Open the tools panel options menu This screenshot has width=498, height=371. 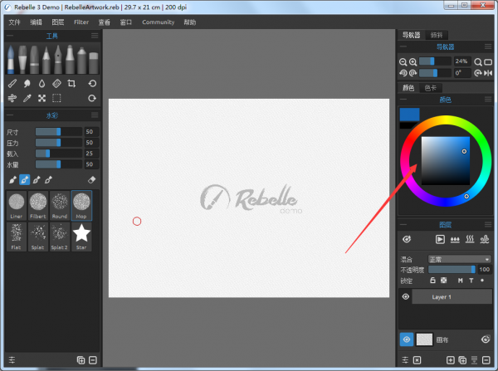coord(94,37)
